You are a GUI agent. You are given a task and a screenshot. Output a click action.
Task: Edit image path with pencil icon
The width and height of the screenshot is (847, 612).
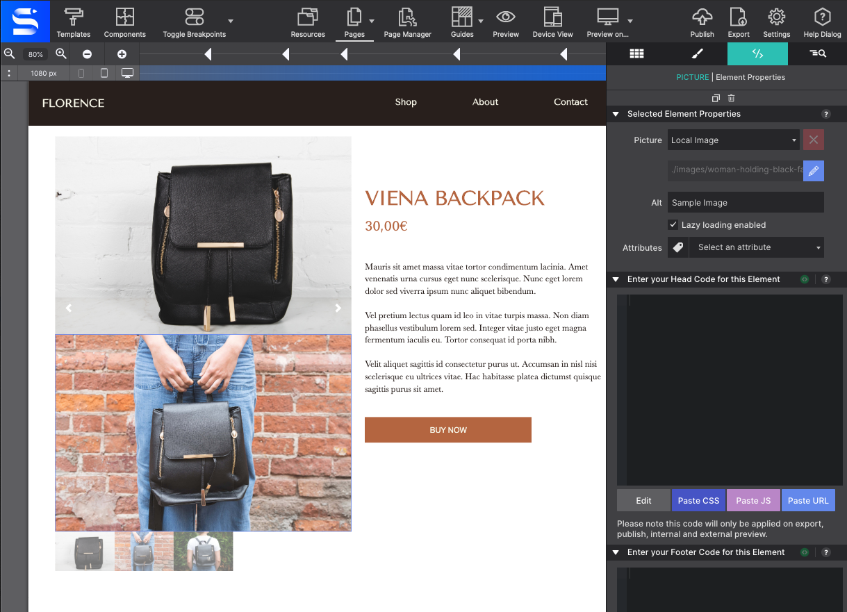[x=813, y=170]
